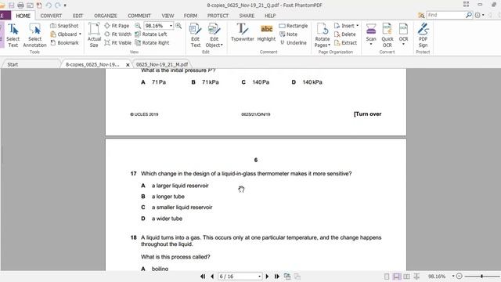Click the answer option "a longer tube"

tap(168, 197)
